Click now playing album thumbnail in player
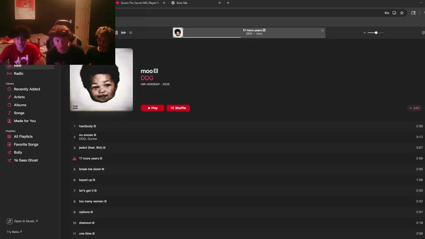This screenshot has height=239, width=425. [x=178, y=33]
